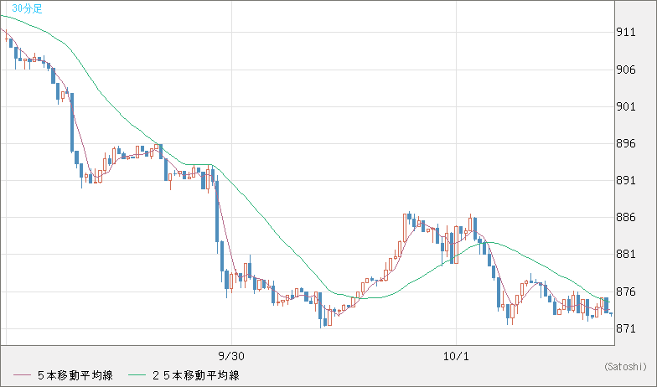
Task: Click the 906 price axis label
Action: (x=625, y=70)
